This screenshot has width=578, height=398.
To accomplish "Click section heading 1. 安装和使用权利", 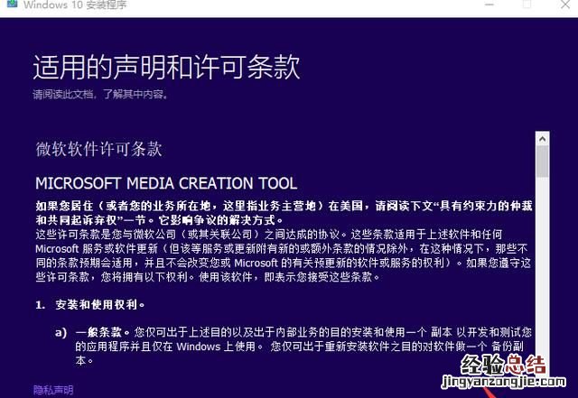I will pos(90,305).
